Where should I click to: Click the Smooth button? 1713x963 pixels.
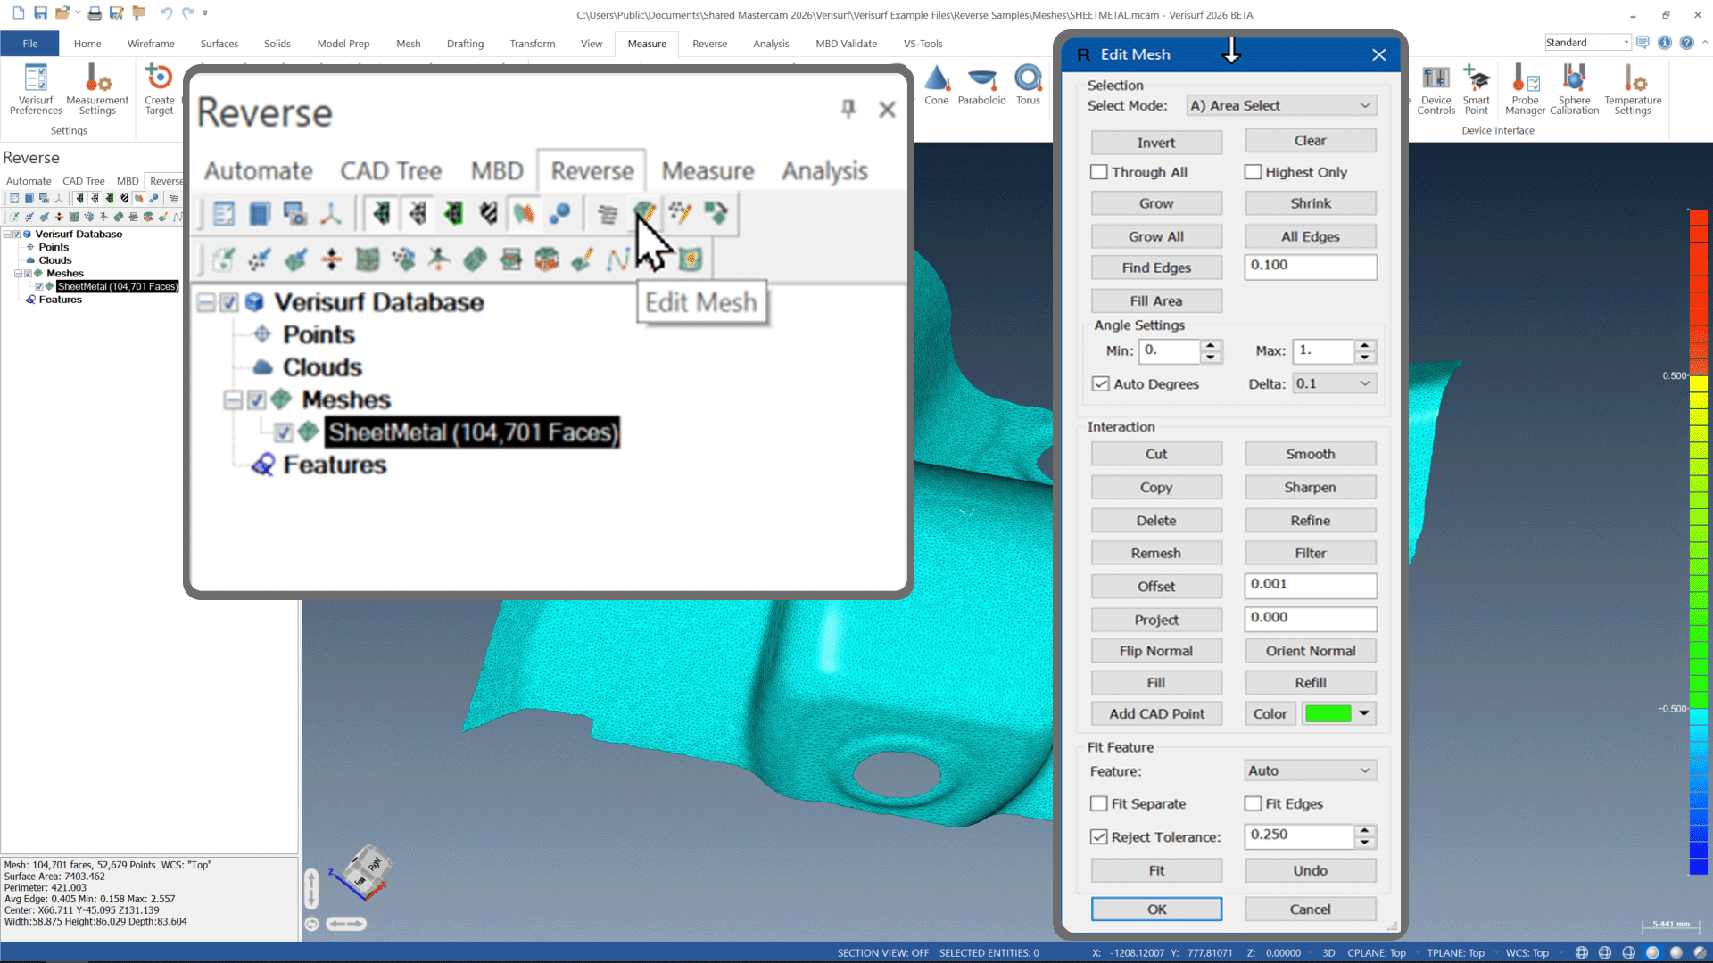[x=1310, y=454]
